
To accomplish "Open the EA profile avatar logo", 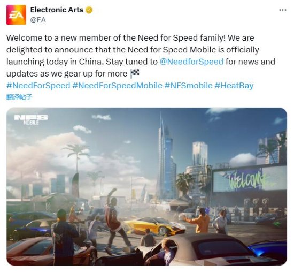I will click(x=16, y=14).
